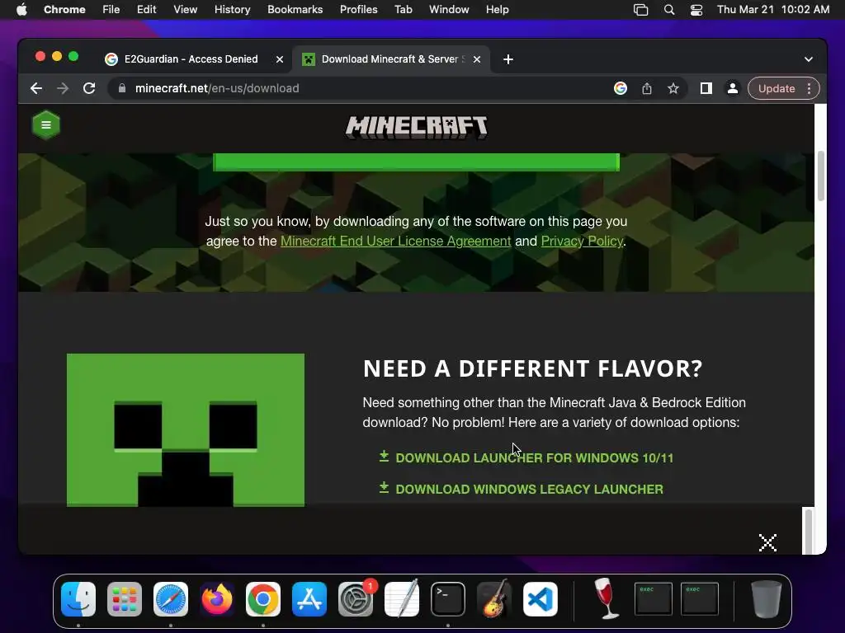
Task: Open the Profiles menu
Action: pos(358,10)
